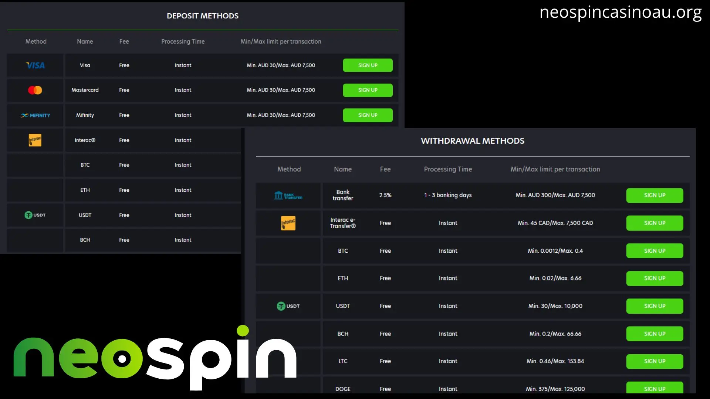Click Sign Up for USDT withdrawal
Viewport: 710px width, 399px height.
[655, 306]
